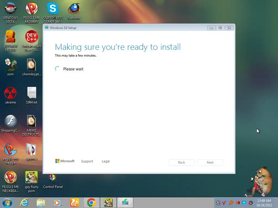This screenshot has width=278, height=208.
Task: Click the Back button in Setup
Action: [x=182, y=162]
